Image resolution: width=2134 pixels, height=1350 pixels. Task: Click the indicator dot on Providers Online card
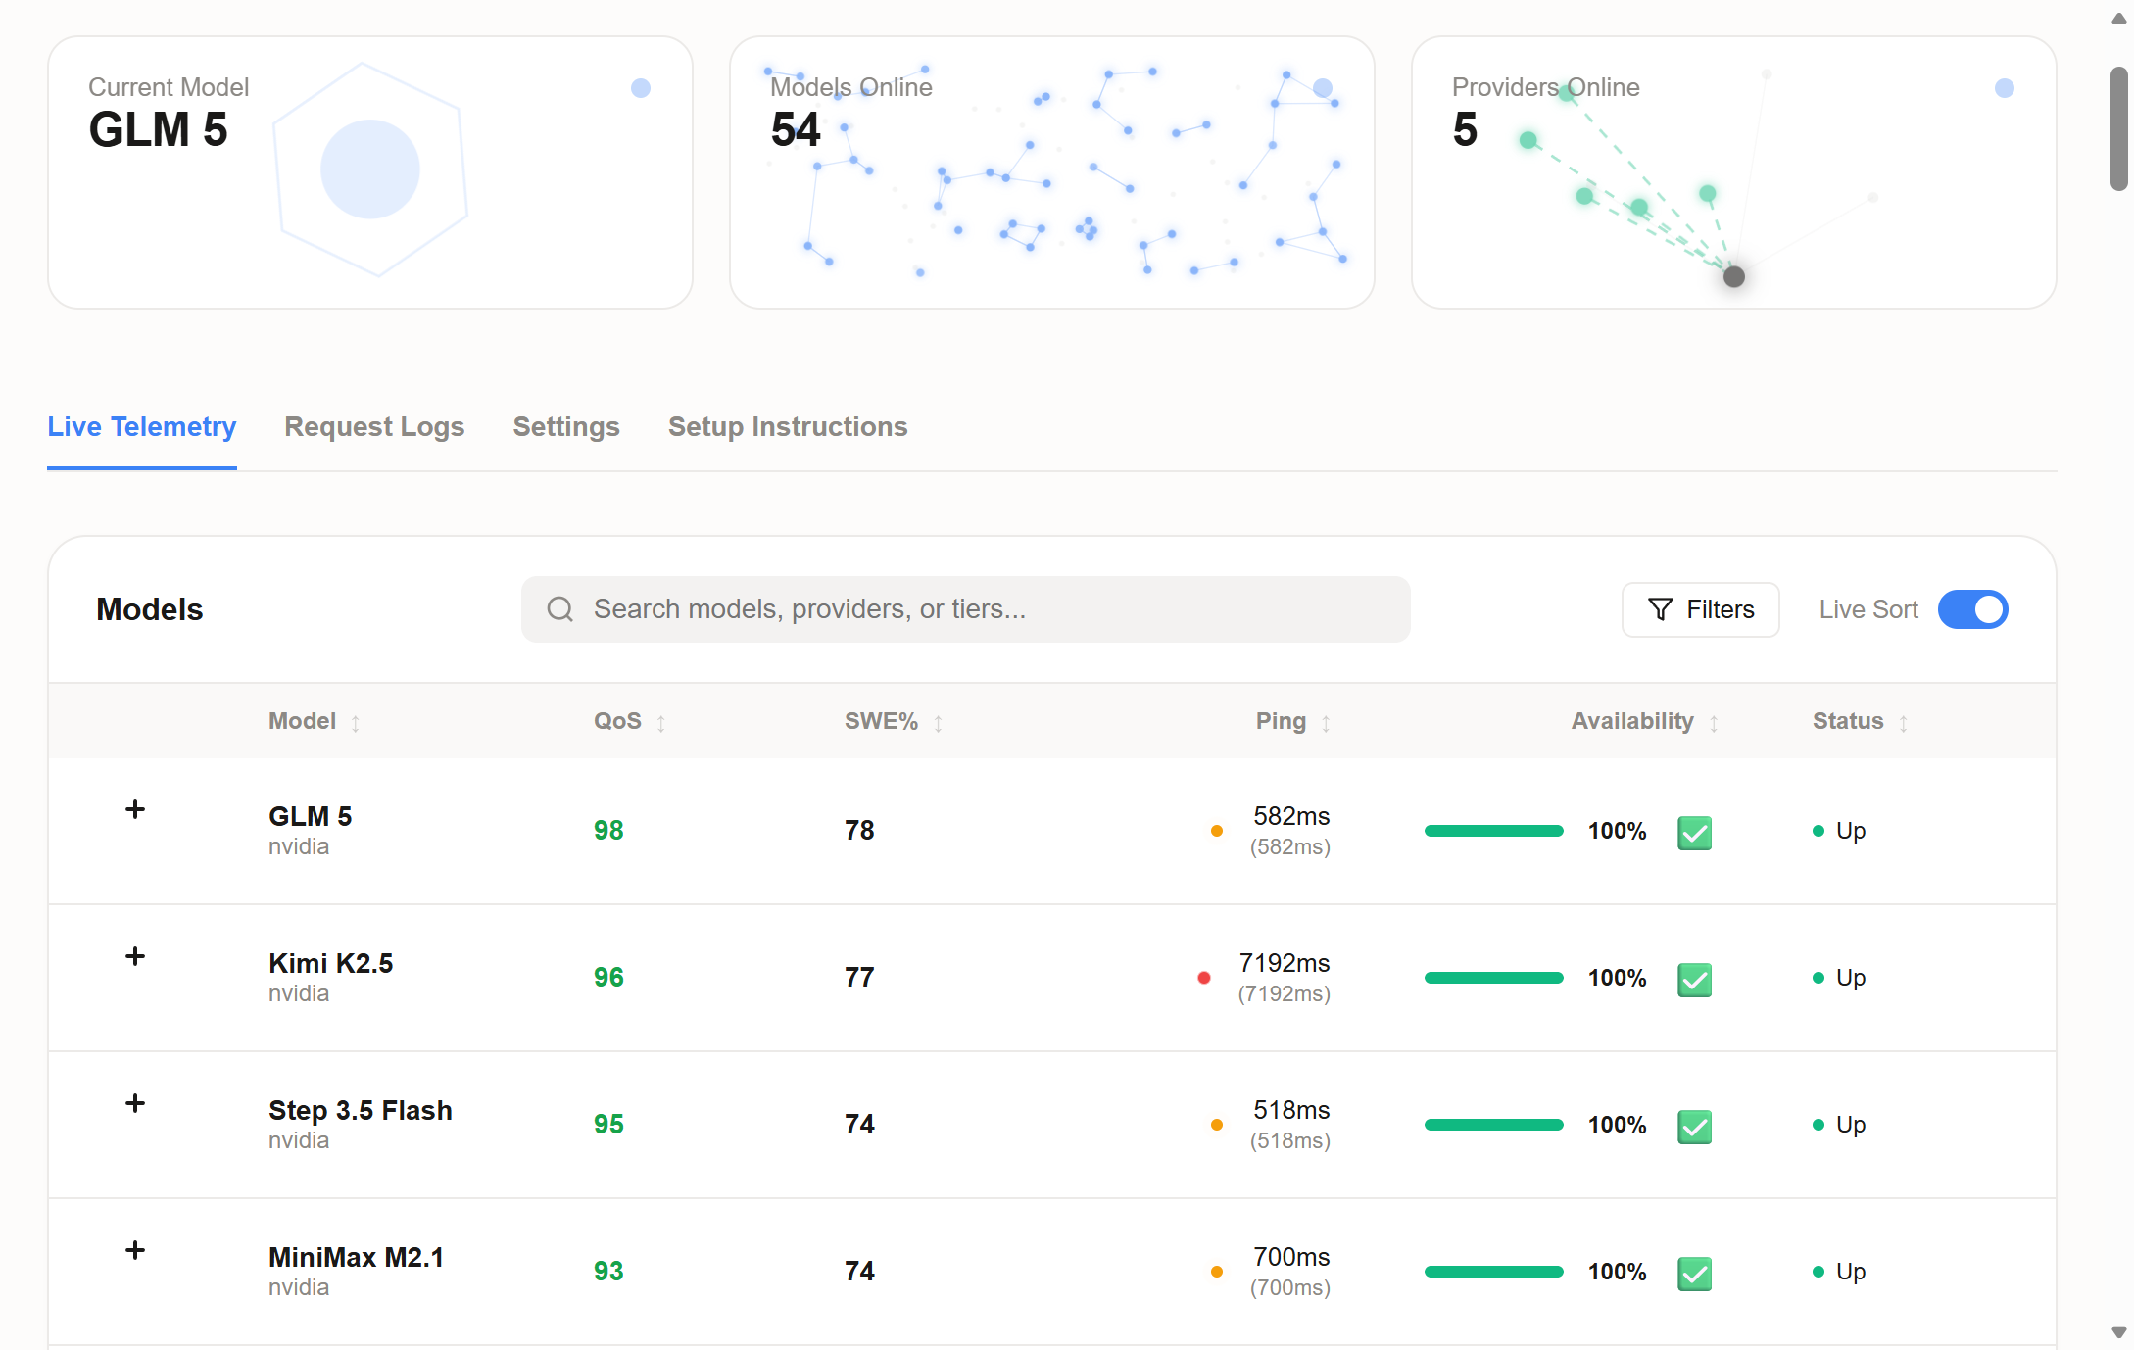click(2005, 88)
